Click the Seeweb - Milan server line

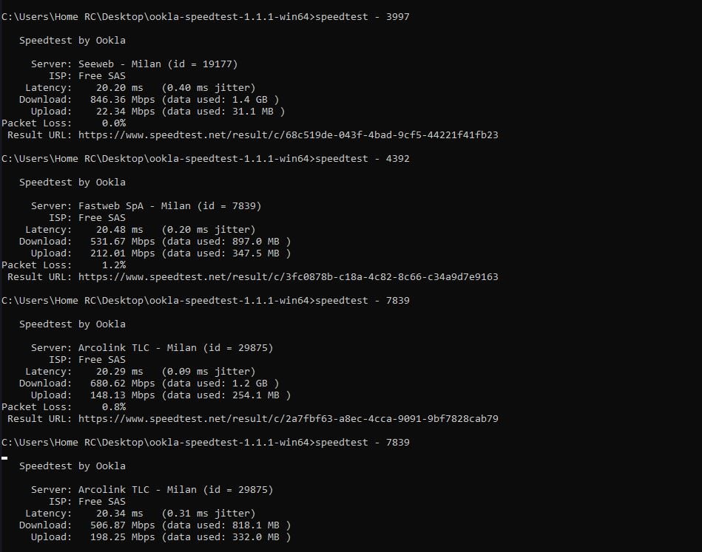coord(158,64)
